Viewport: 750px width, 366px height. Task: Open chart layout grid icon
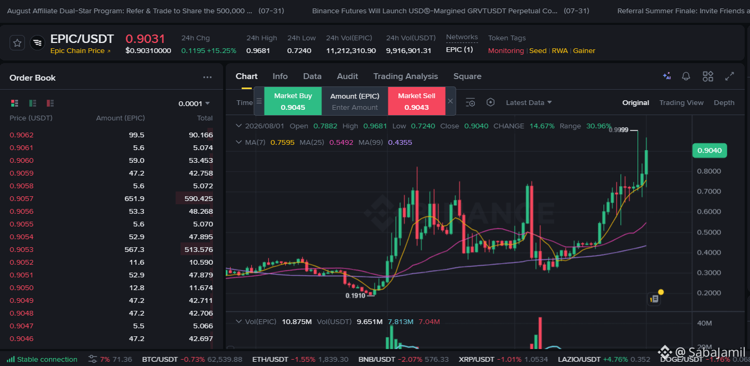[x=708, y=76]
